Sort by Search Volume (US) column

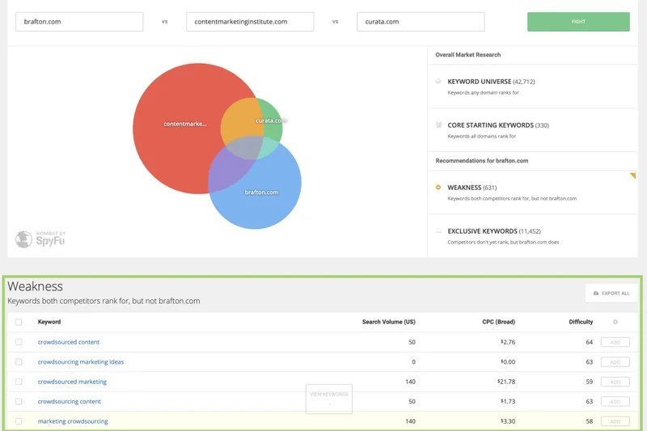click(388, 322)
